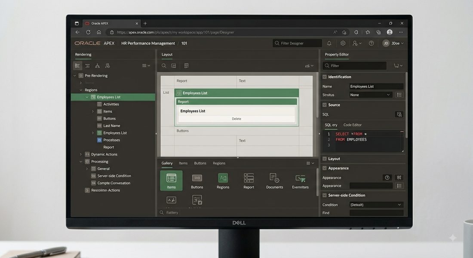Expand the Items tree node
473x258 pixels.
tap(93, 111)
